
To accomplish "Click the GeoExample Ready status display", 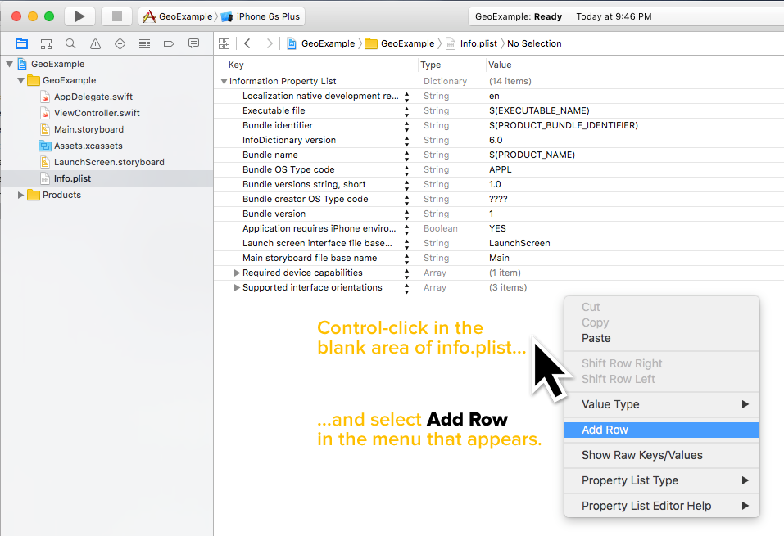I will point(625,16).
